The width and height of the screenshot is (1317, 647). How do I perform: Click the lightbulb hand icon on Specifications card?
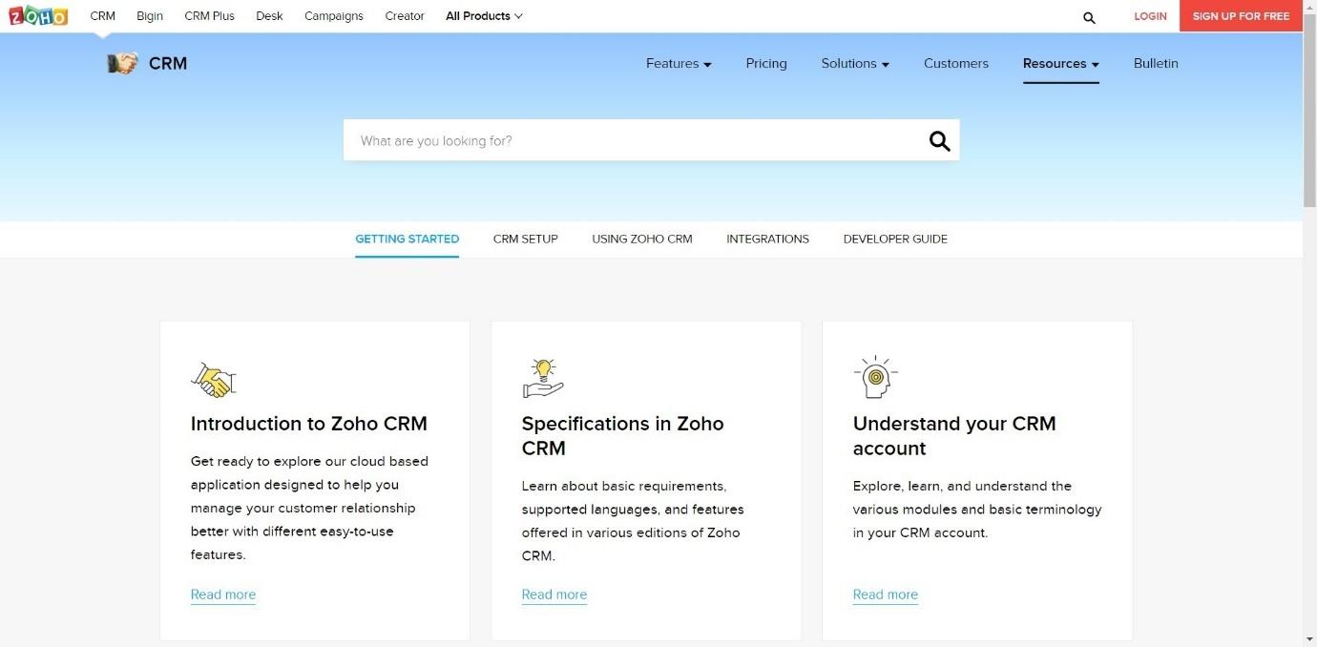click(x=543, y=379)
